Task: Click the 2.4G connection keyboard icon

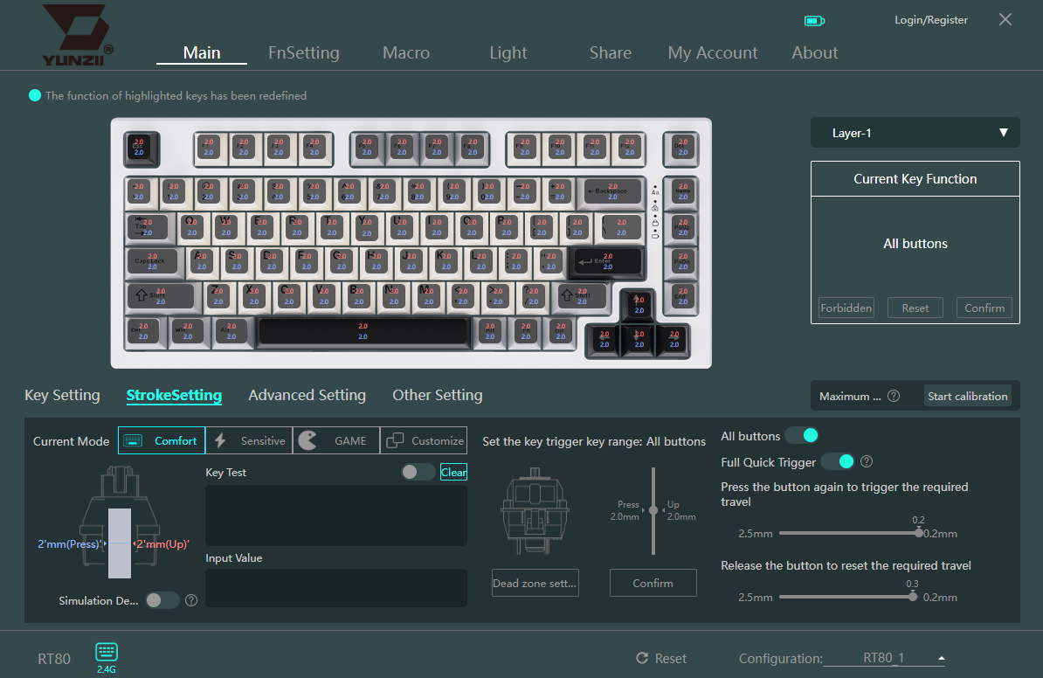Action: (107, 652)
